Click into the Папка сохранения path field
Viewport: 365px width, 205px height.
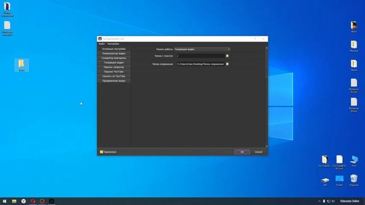(200, 64)
